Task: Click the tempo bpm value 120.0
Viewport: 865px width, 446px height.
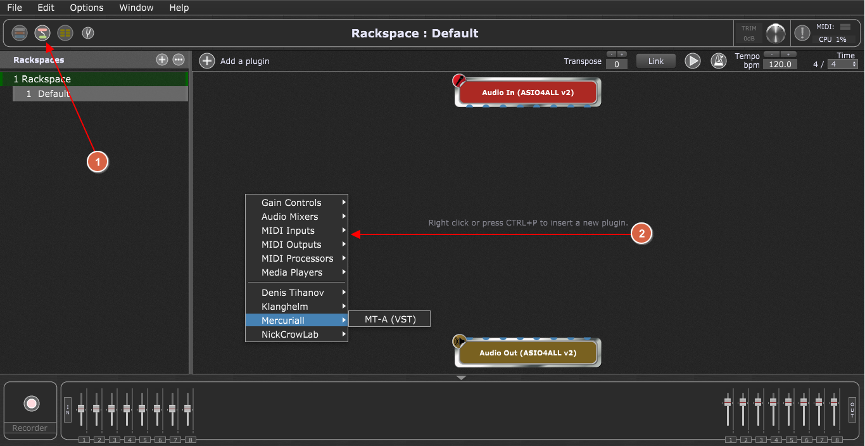Action: [x=780, y=64]
